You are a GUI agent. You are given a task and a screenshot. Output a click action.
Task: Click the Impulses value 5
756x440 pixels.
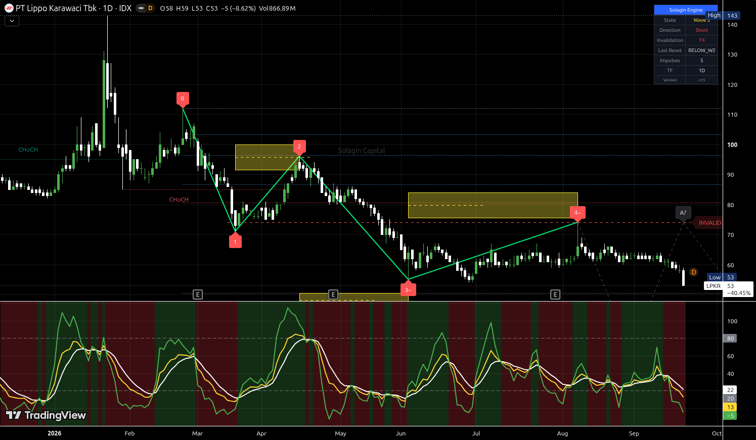tap(701, 61)
